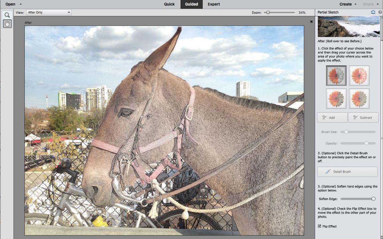
Task: Toggle the Add brush mode
Action: pos(332,117)
